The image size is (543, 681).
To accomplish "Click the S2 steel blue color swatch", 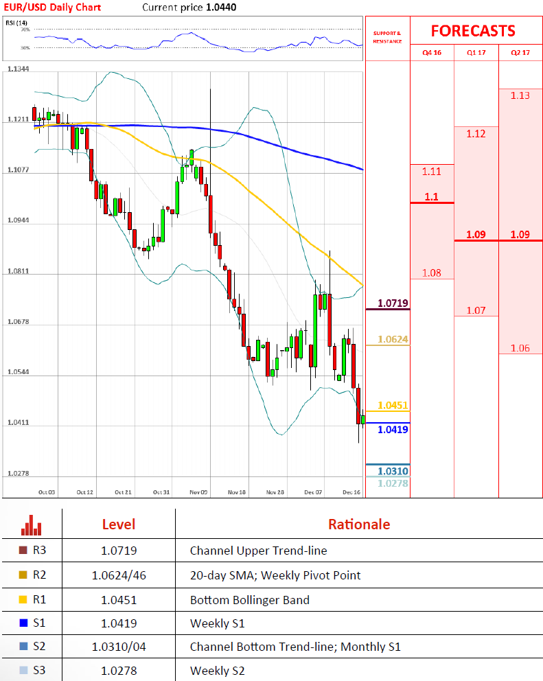I will point(24,646).
